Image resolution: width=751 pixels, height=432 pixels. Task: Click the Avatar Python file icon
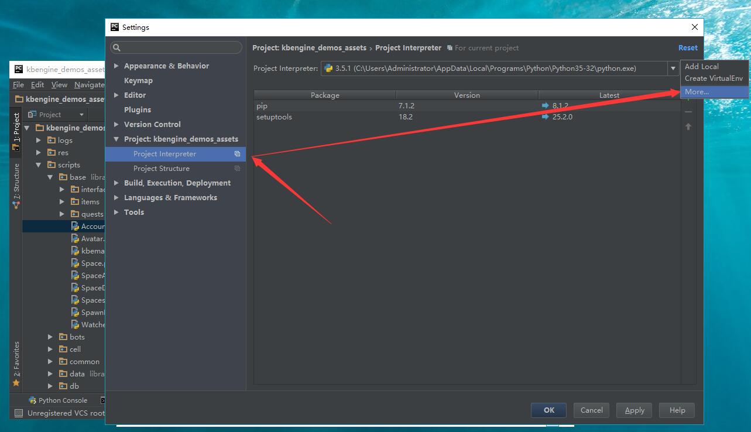[75, 238]
